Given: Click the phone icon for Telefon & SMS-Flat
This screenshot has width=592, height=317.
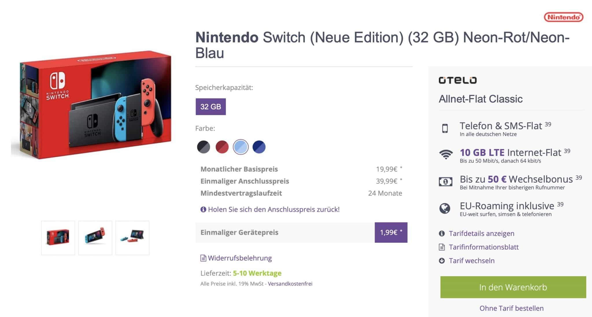Looking at the screenshot, I should pos(445,128).
